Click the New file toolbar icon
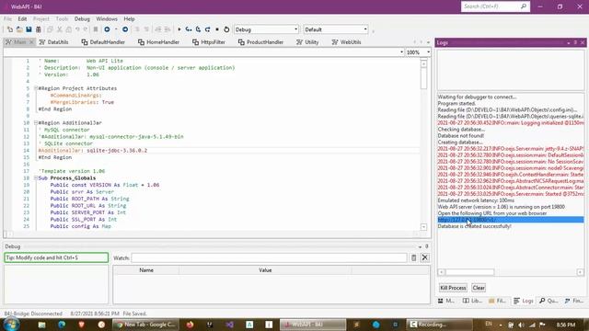Viewport: 589px width, 331px height. pos(10,29)
